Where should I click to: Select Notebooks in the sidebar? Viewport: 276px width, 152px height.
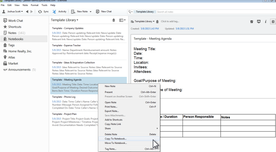tap(24, 39)
